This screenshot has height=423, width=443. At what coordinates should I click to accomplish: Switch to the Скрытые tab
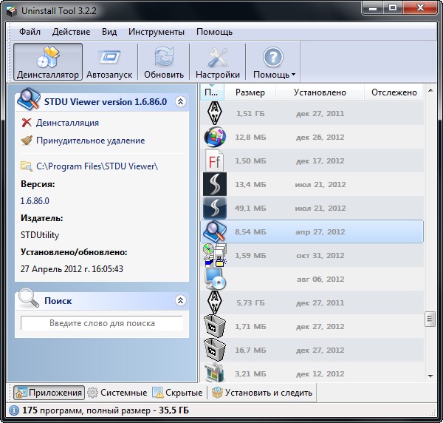177,393
